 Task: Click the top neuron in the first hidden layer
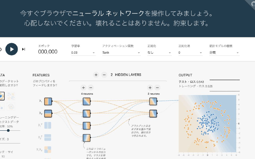click(x=86, y=101)
